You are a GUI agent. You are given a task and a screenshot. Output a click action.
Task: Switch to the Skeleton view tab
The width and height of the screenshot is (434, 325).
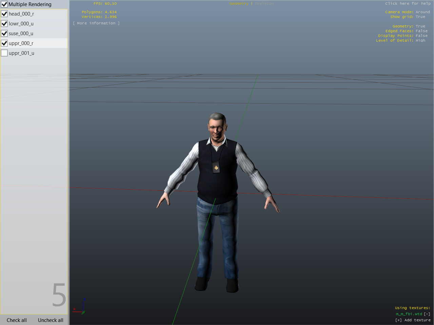(x=264, y=4)
